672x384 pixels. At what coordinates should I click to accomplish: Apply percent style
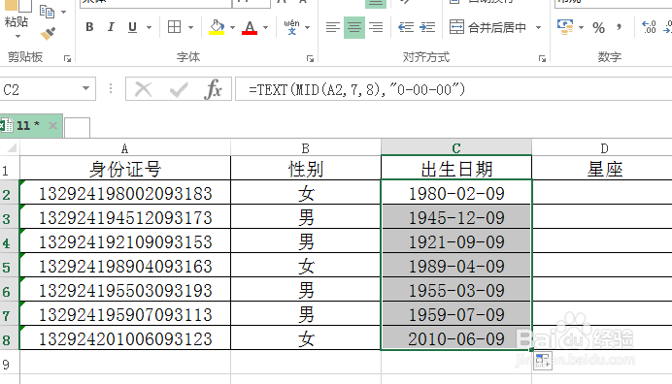[599, 28]
